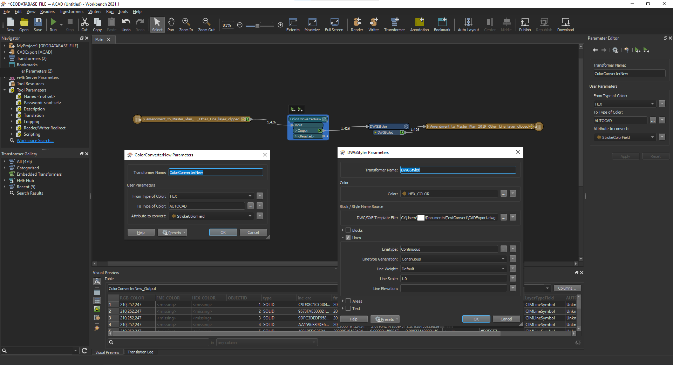Viewport: 673px width, 365px height.
Task: Open a workspace with the Open icon
Action: pos(24,25)
